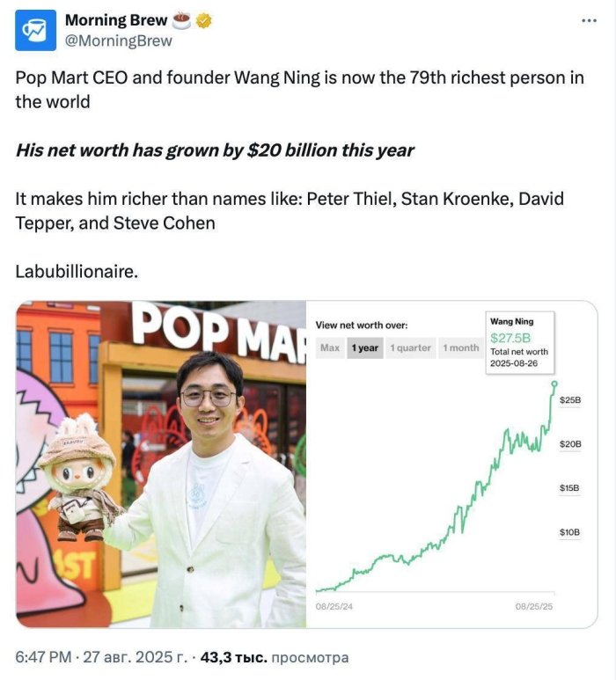Switch to the 1 quarter range
This screenshot has width=616, height=680.
(x=411, y=347)
